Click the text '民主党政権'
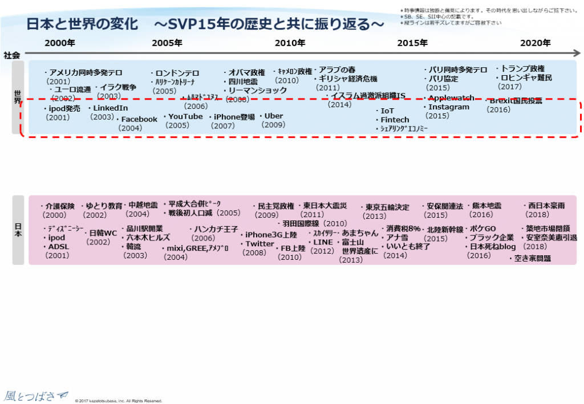The height and width of the screenshot is (404, 584). click(276, 206)
